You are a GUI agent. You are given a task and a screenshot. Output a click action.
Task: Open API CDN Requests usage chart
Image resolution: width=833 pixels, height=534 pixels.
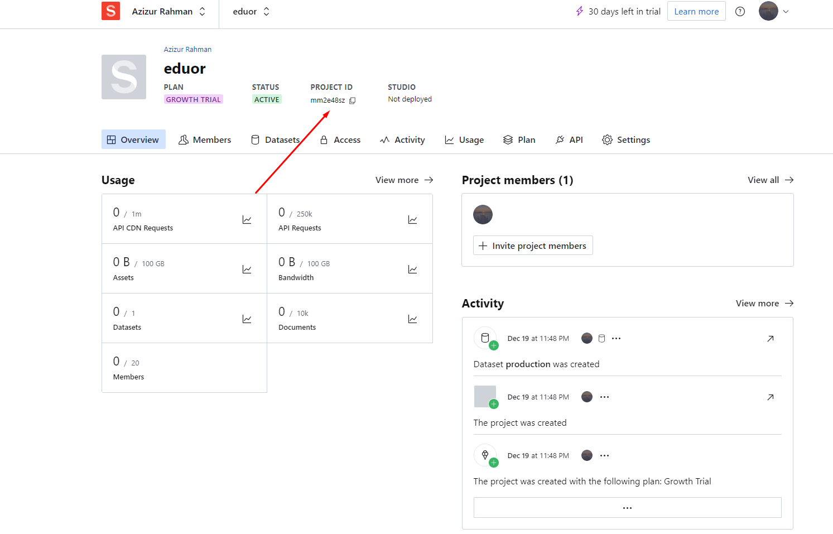(x=247, y=220)
